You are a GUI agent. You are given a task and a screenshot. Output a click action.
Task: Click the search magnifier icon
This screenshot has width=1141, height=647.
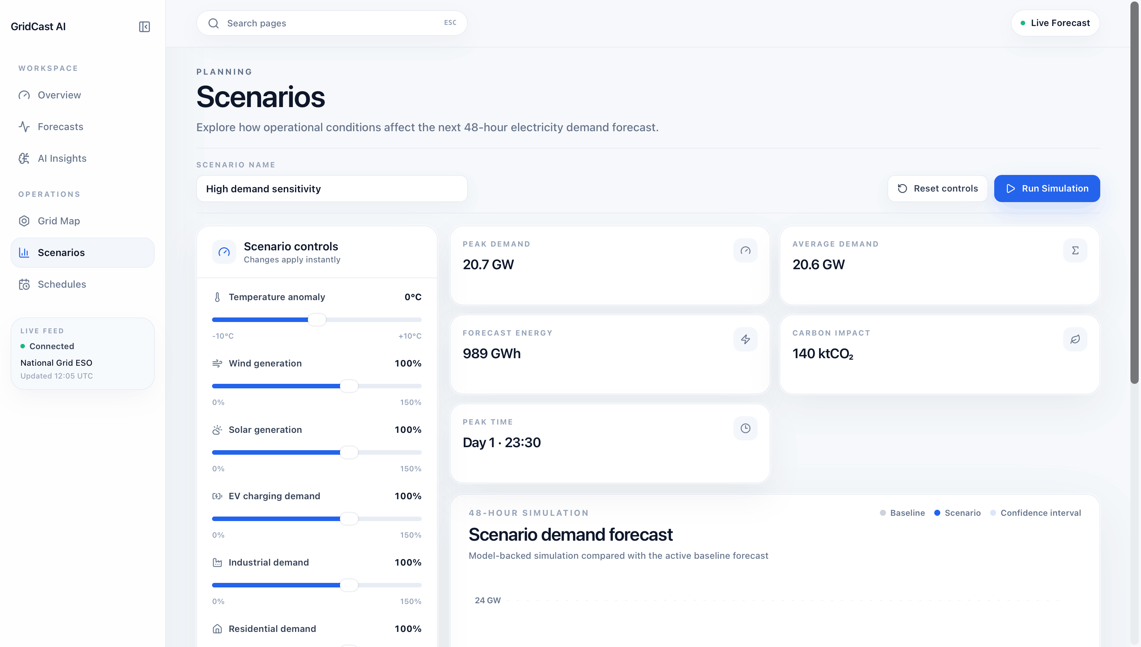coord(214,23)
